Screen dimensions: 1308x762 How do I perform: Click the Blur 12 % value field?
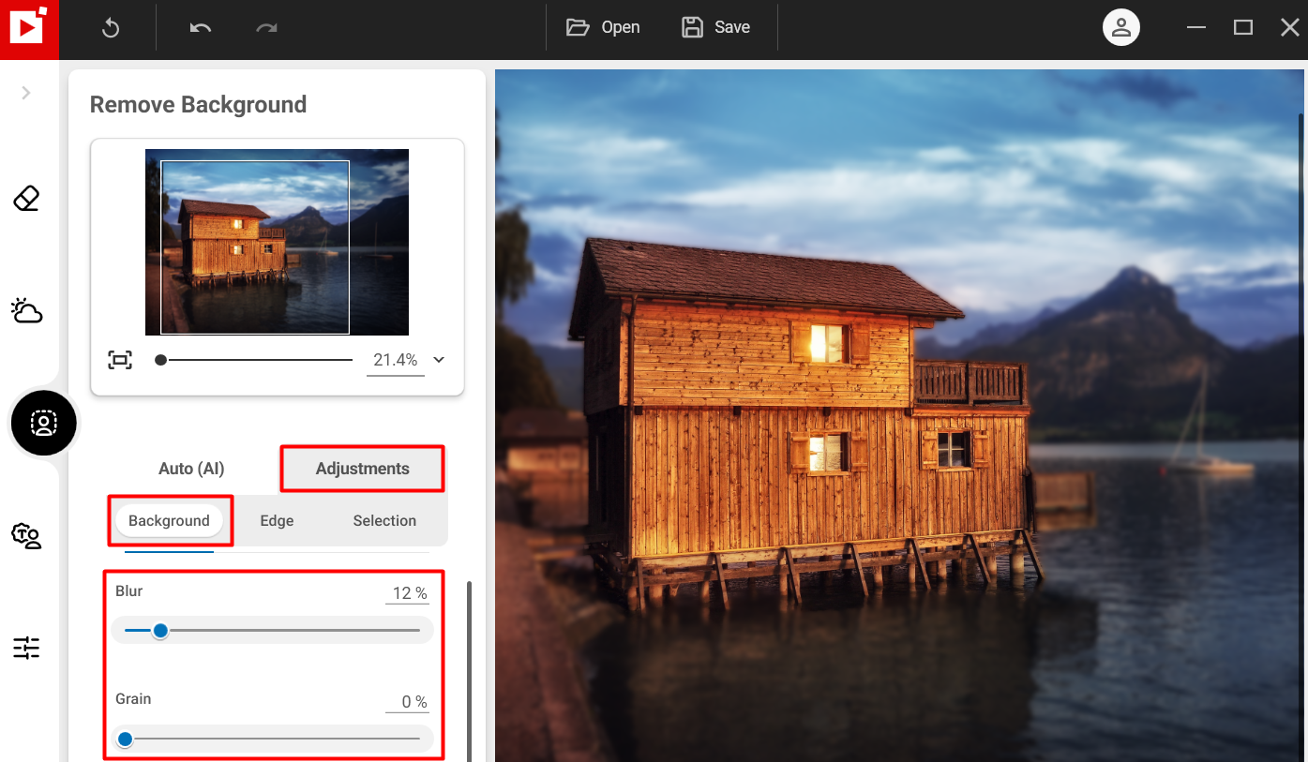[x=408, y=593]
